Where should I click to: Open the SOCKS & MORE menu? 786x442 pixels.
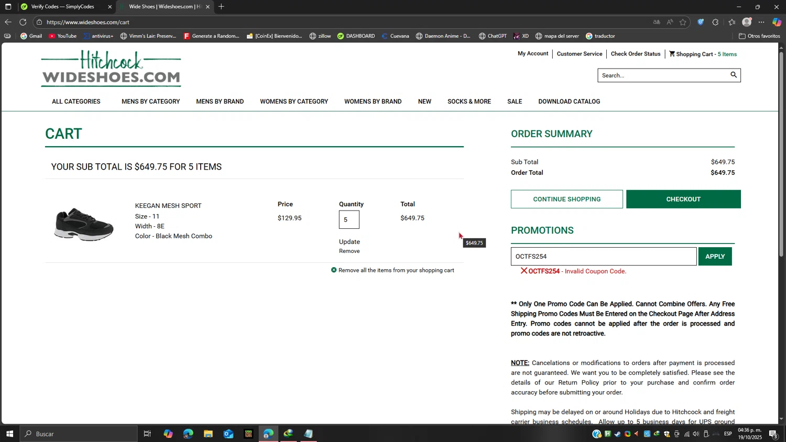coord(469,102)
